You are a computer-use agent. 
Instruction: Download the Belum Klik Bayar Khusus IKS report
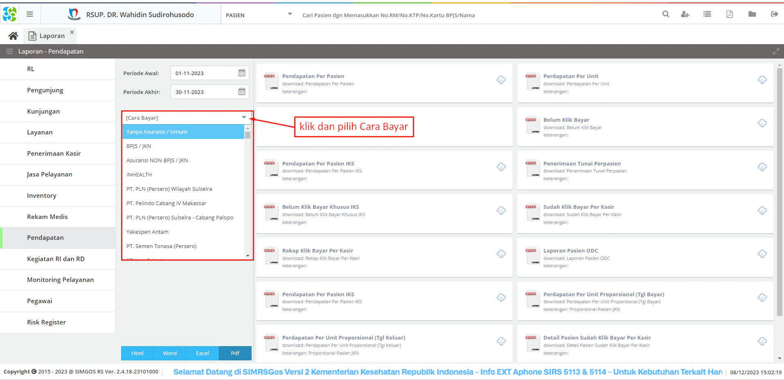tap(501, 210)
